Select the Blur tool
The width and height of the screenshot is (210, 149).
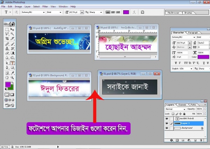7,58
